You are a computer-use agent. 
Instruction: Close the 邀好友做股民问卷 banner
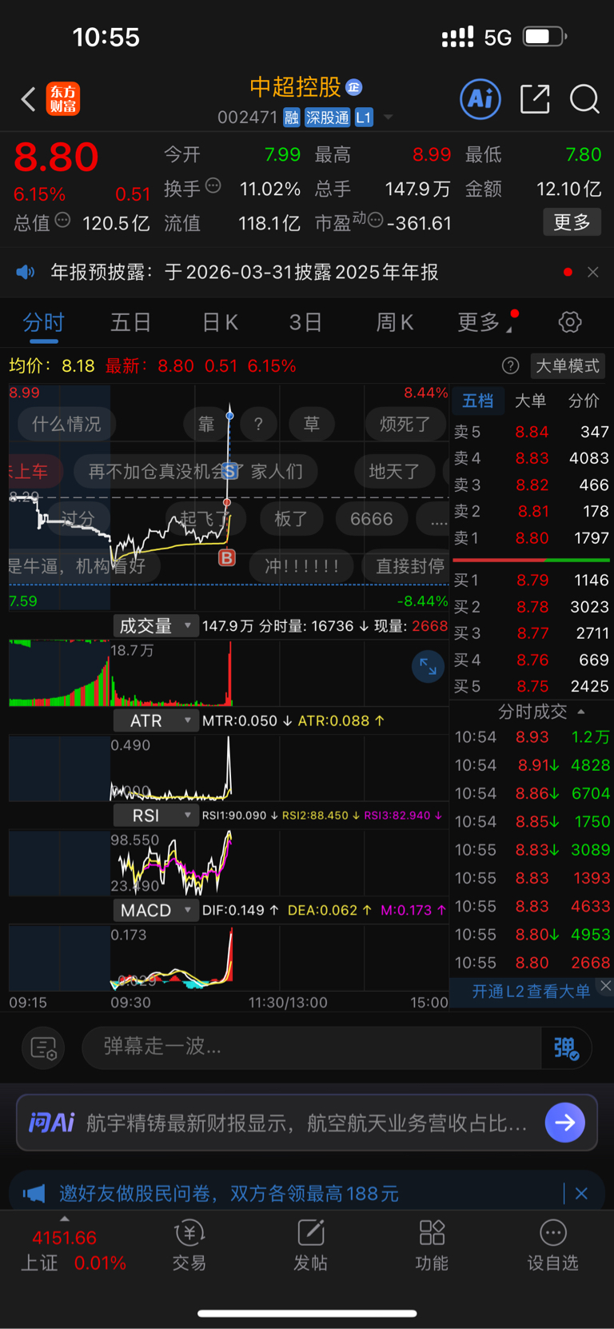click(581, 1194)
